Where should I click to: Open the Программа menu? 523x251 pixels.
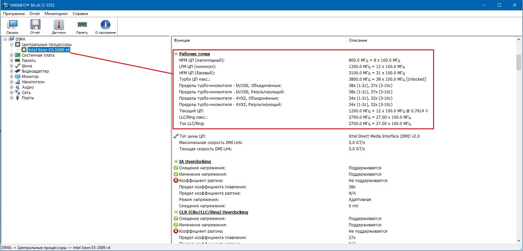click(x=14, y=14)
